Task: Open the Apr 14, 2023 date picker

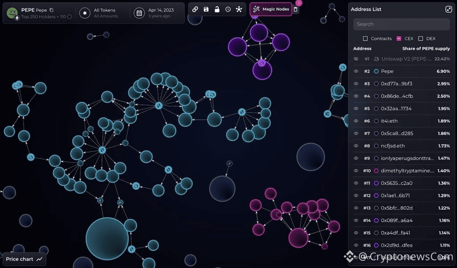Action: point(161,13)
